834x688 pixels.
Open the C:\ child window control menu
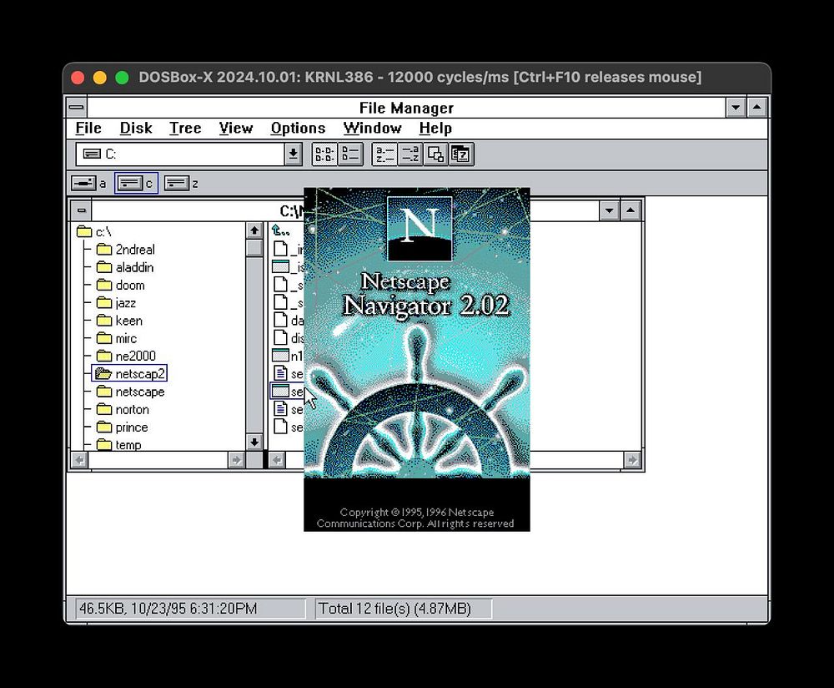click(x=80, y=210)
